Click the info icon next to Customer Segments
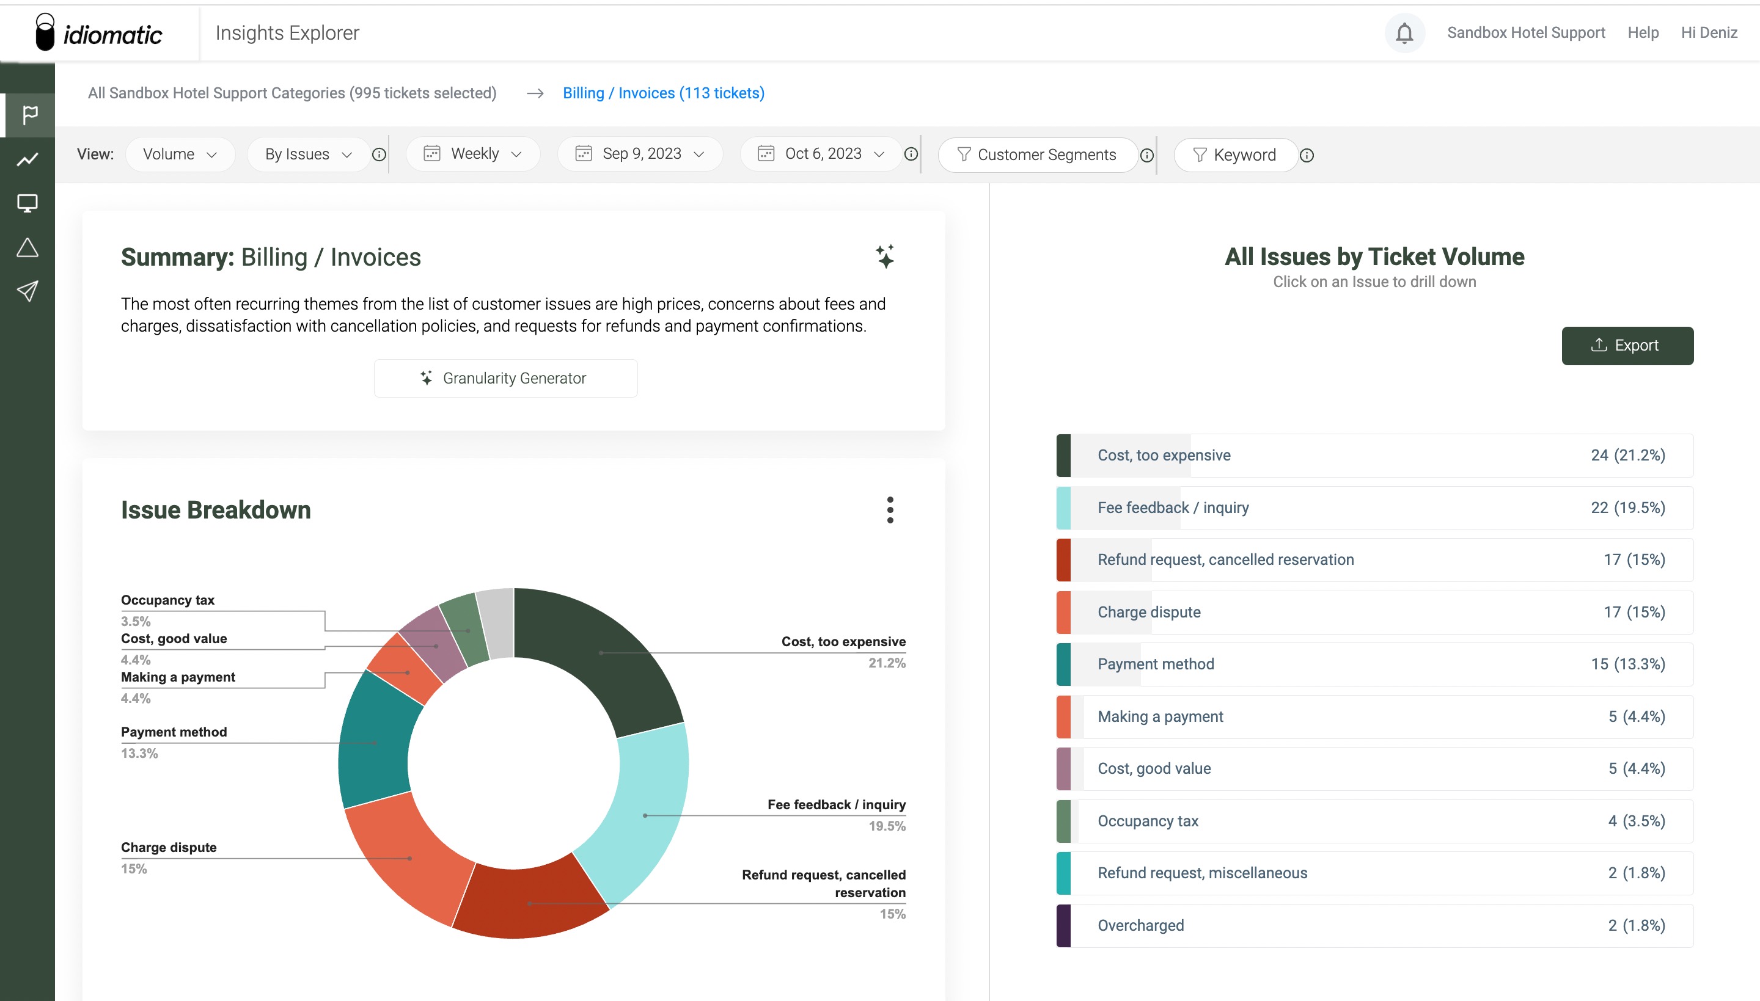 tap(1146, 155)
